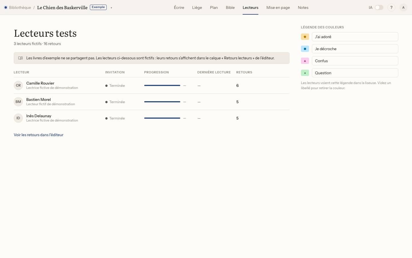
Task: Click the Exemple badge
Action: point(98,7)
